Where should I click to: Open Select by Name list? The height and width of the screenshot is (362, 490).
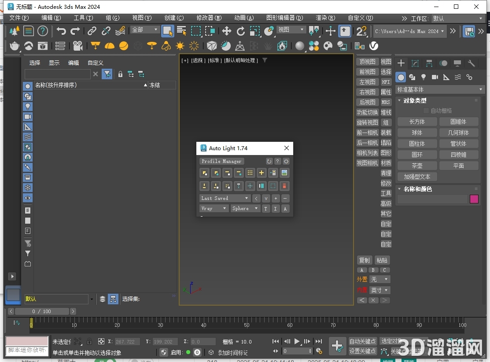click(x=181, y=31)
